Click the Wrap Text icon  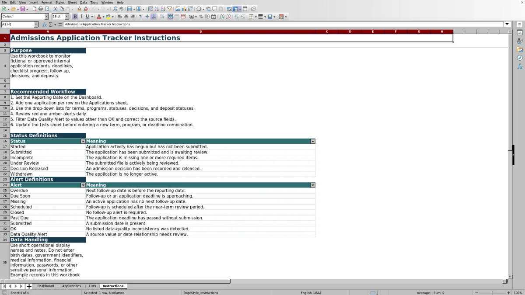tap(162, 17)
